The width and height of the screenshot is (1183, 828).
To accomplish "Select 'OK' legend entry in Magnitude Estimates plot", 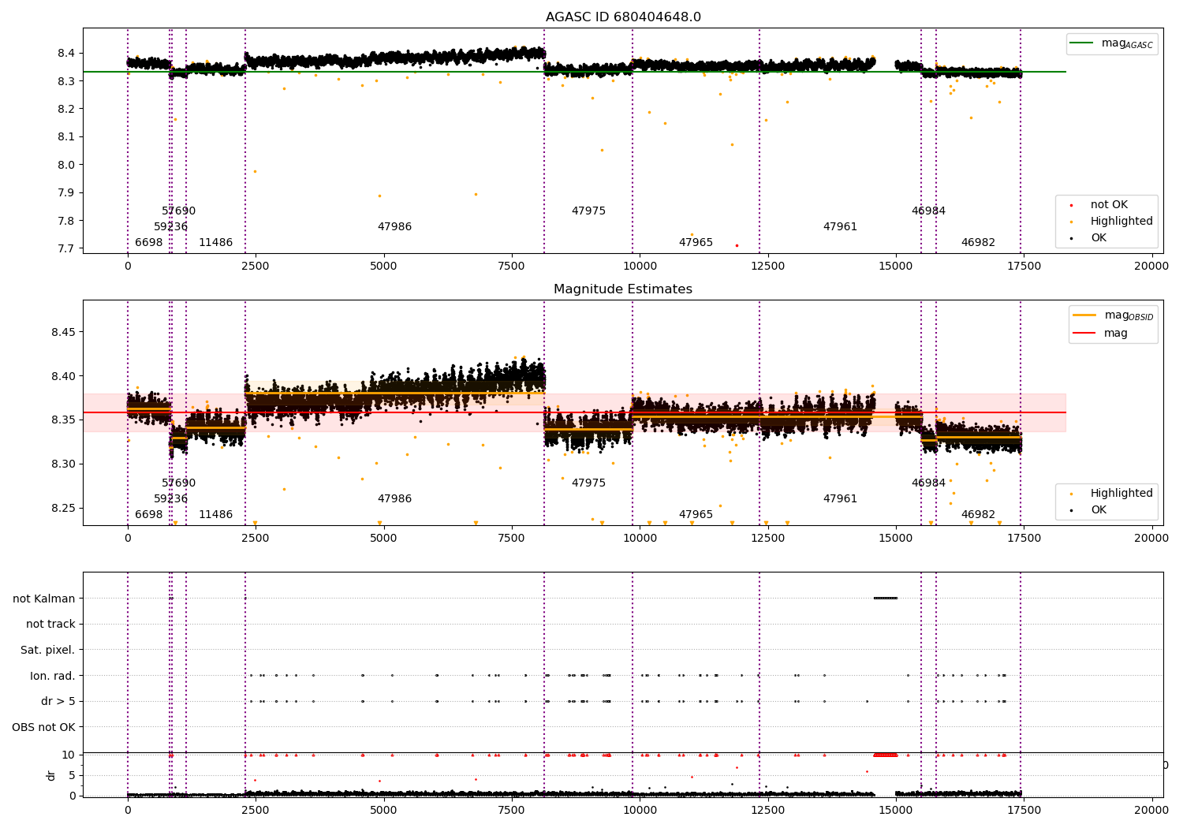I will point(1099,510).
